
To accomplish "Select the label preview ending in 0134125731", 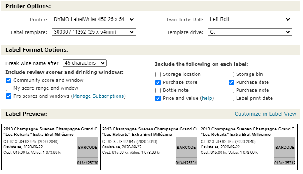I will [149, 147].
